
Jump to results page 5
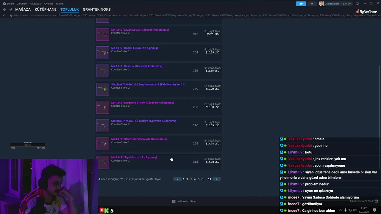click(x=199, y=179)
